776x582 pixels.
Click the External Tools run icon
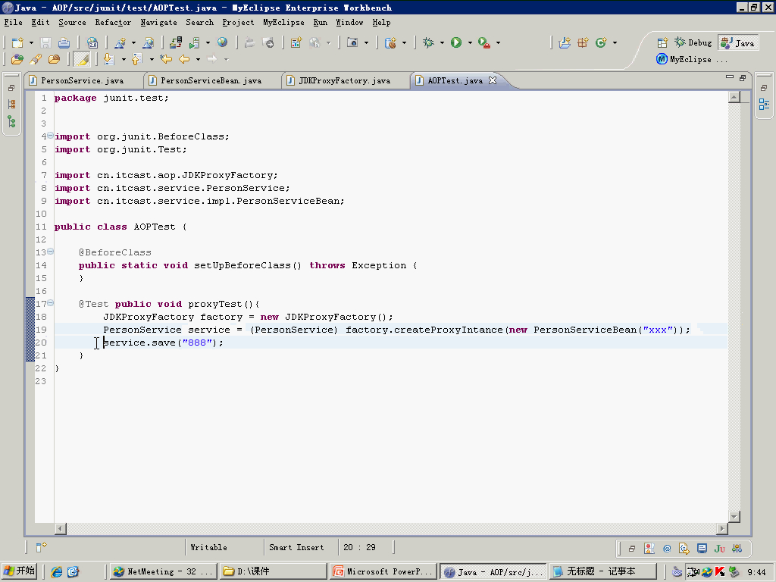point(484,42)
